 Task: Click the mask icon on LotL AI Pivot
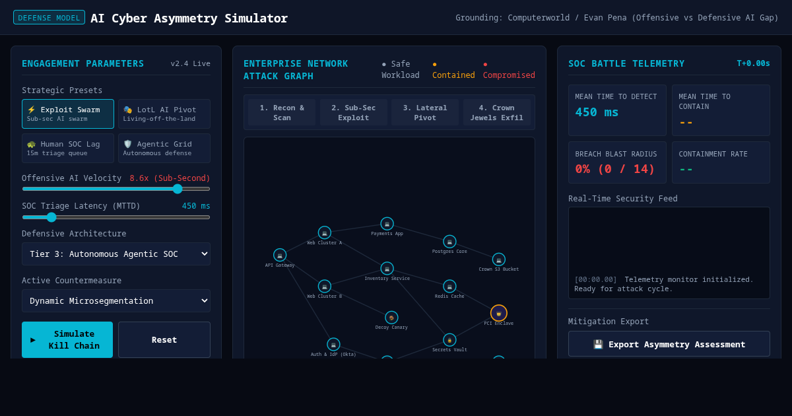click(128, 110)
